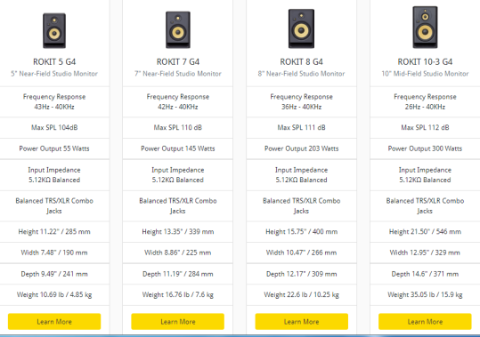The height and width of the screenshot is (337, 480).
Task: Click '8" Near-Field Studio Monitor' subtitle
Action: click(302, 74)
